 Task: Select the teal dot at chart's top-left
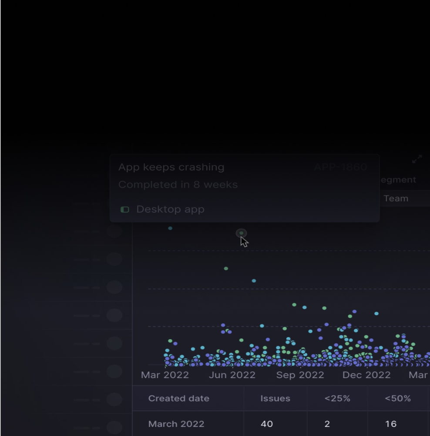(x=170, y=228)
